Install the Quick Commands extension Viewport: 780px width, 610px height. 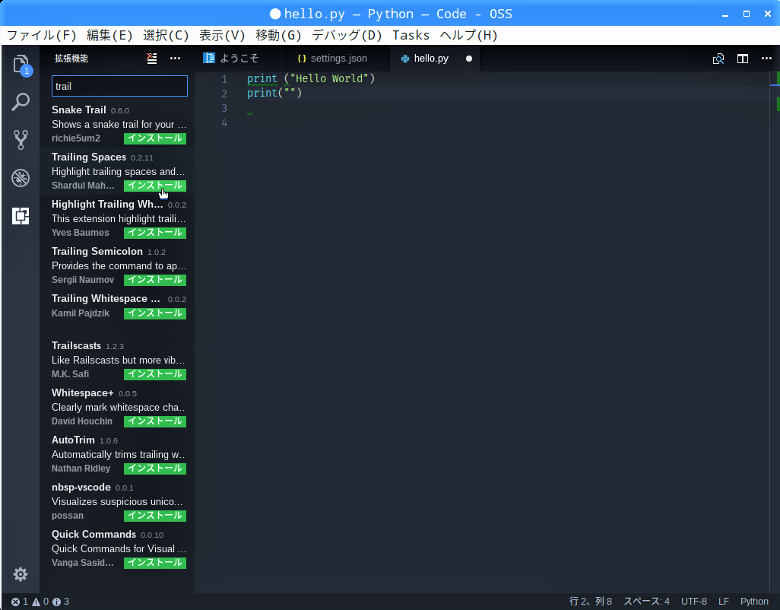(x=154, y=563)
